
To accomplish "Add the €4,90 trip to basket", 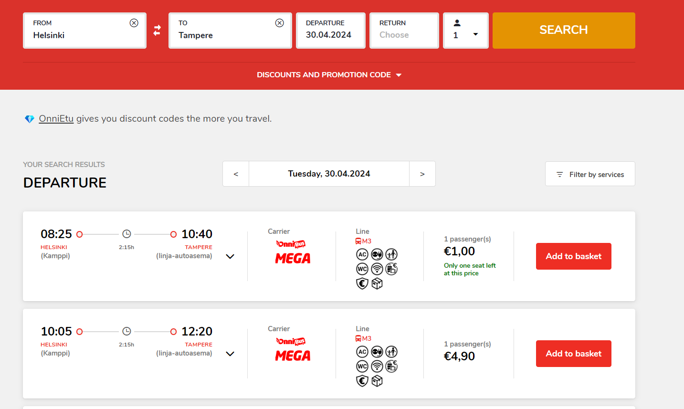I will click(573, 354).
